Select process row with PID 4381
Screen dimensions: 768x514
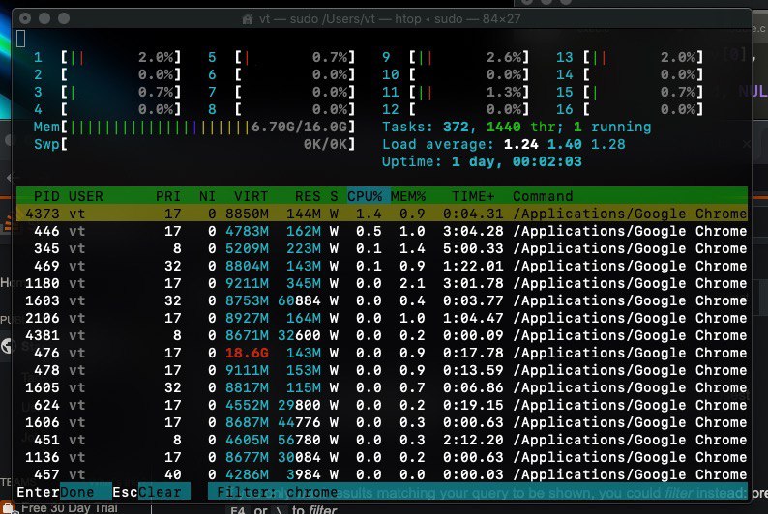382,335
